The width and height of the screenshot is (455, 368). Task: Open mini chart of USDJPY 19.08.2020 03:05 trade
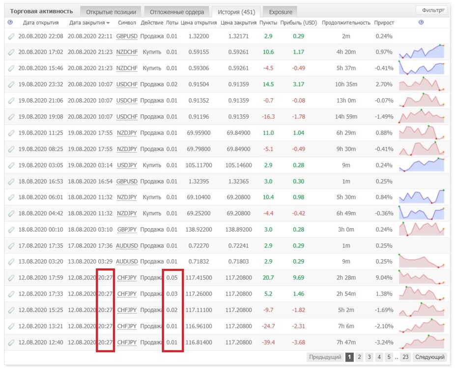coord(421,164)
